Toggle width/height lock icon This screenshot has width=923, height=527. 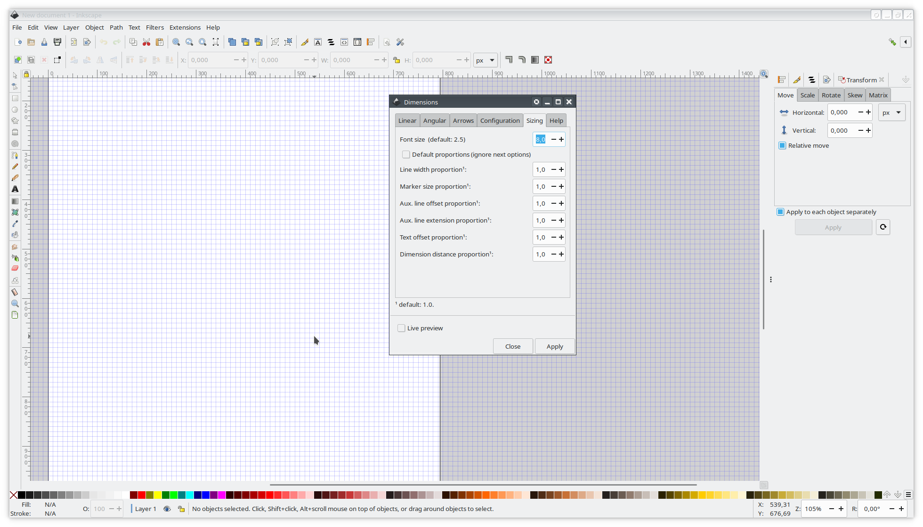coord(396,60)
